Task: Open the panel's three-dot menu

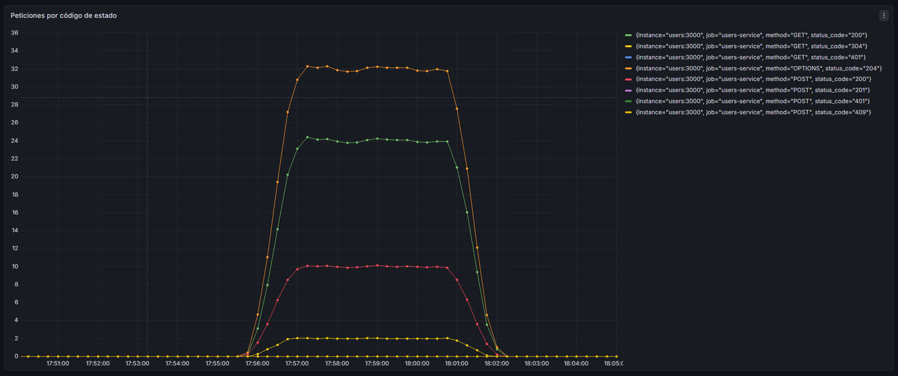Action: tap(884, 15)
